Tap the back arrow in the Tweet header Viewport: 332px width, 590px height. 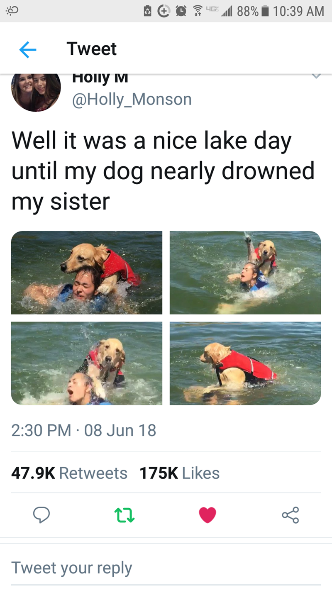pyautogui.click(x=28, y=50)
